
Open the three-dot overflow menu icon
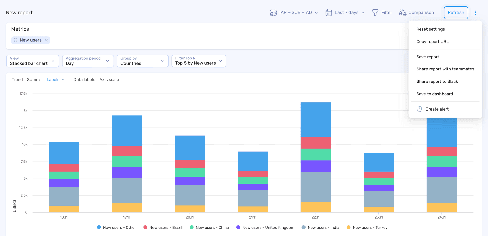[476, 12]
